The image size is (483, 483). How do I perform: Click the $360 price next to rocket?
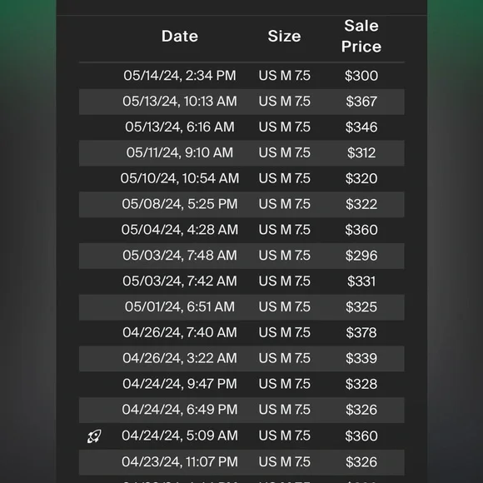[x=361, y=436]
